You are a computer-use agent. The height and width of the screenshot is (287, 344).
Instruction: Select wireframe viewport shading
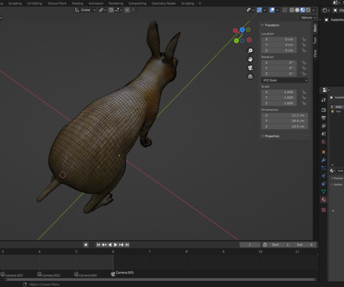tap(292, 10)
